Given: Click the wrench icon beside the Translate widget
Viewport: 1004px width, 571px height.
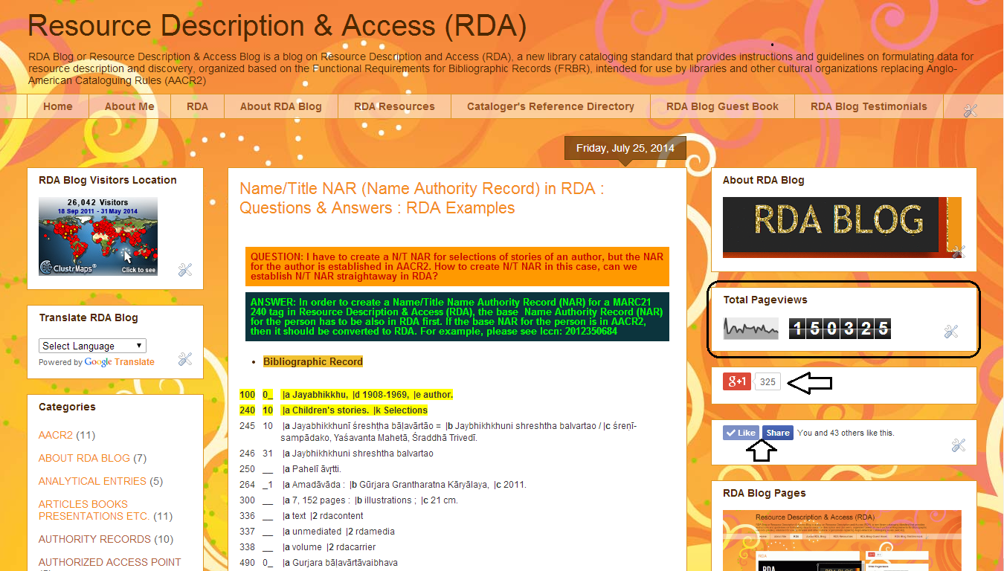Looking at the screenshot, I should click(184, 359).
